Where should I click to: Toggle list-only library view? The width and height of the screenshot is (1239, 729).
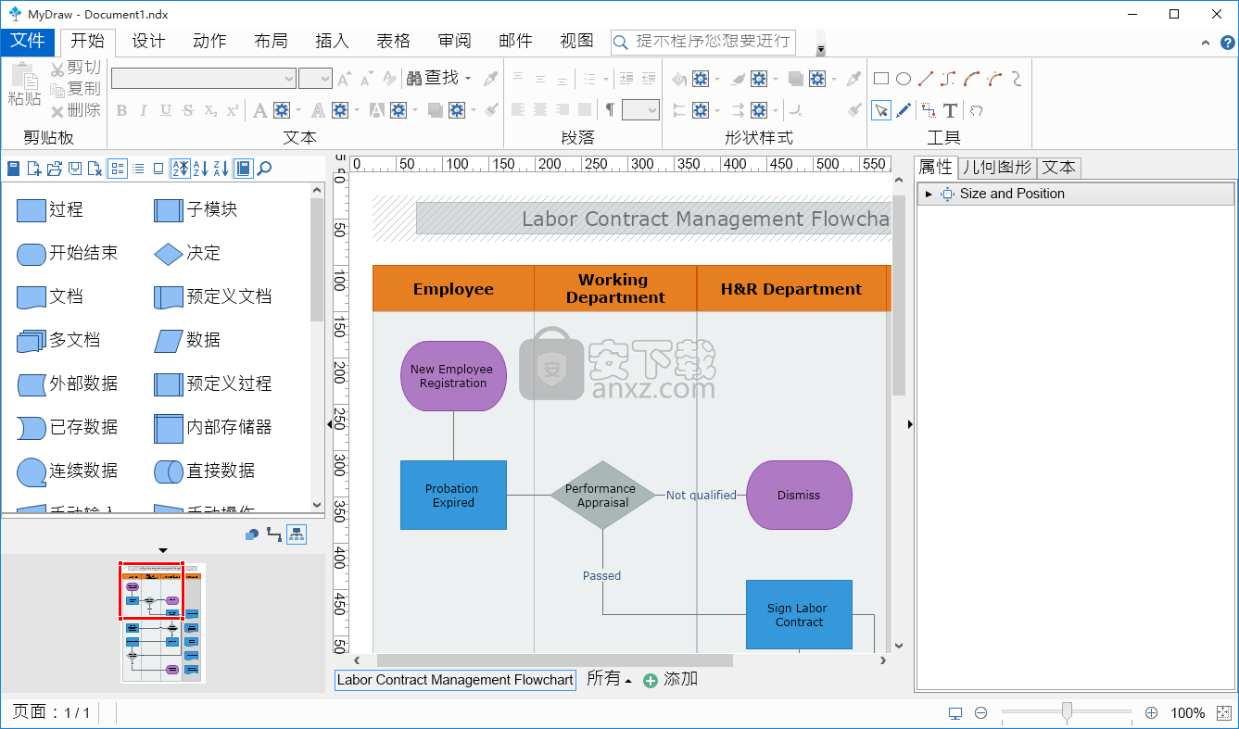click(138, 169)
